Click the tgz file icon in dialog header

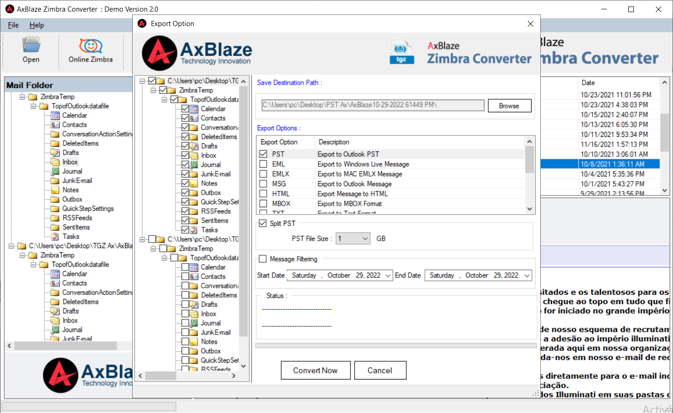point(401,52)
